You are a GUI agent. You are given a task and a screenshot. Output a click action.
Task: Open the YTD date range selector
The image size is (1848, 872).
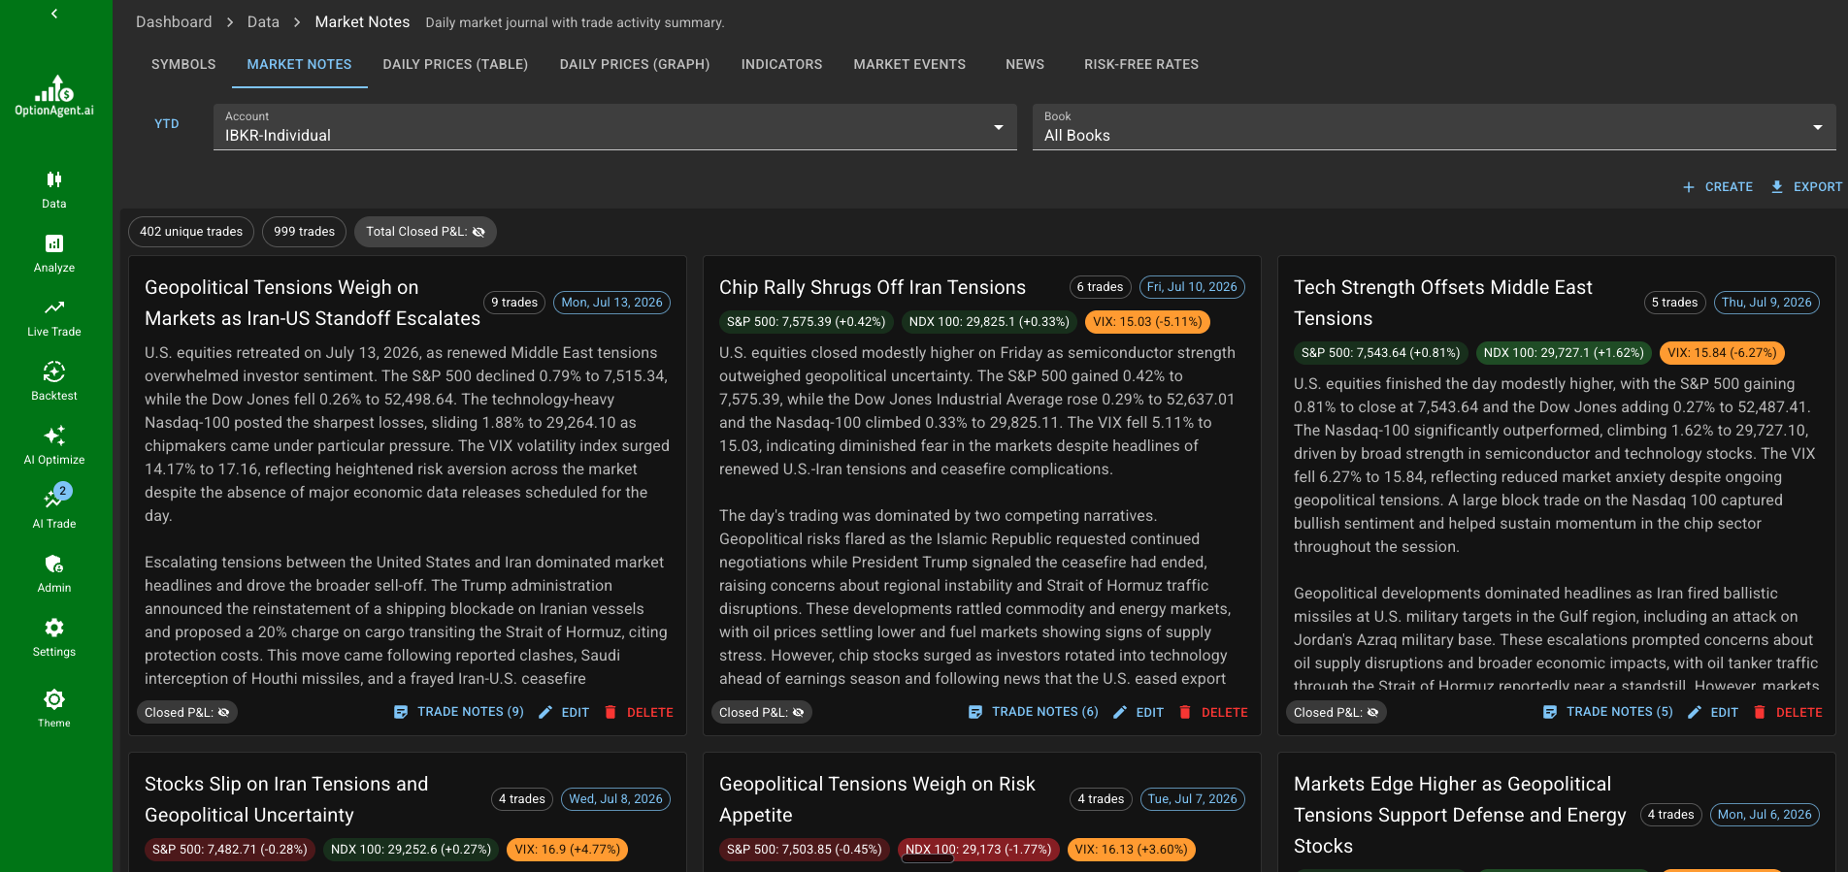(x=167, y=124)
